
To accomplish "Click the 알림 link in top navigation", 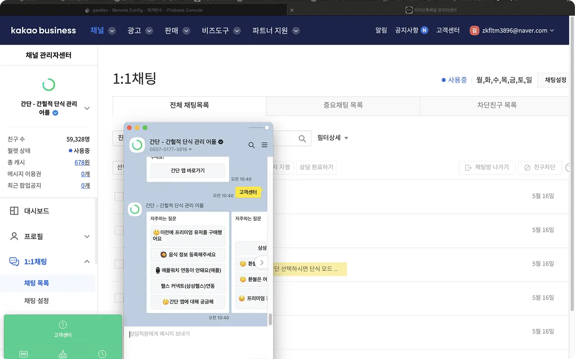I will (x=381, y=30).
